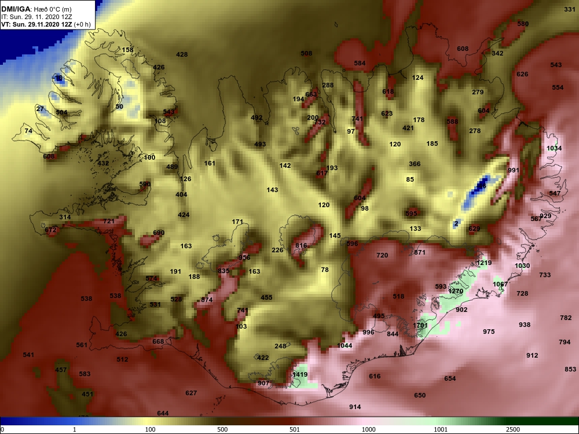The width and height of the screenshot is (579, 434).
Task: Click the map value 733
Action: tap(545, 275)
